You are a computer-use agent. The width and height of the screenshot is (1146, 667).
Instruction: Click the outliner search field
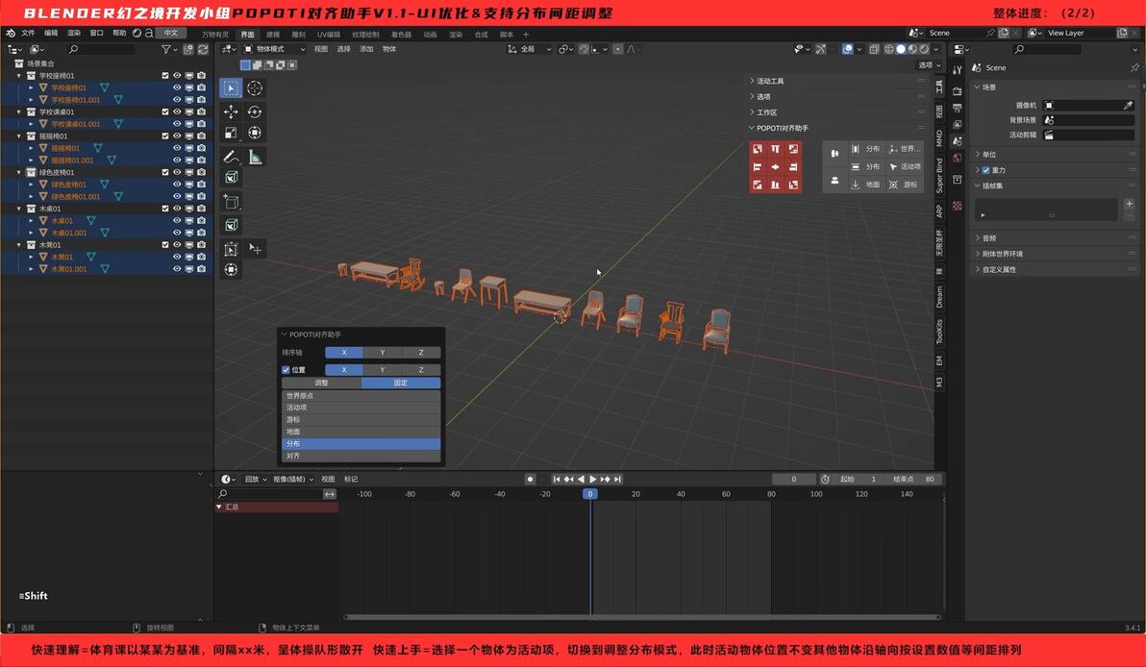click(102, 49)
